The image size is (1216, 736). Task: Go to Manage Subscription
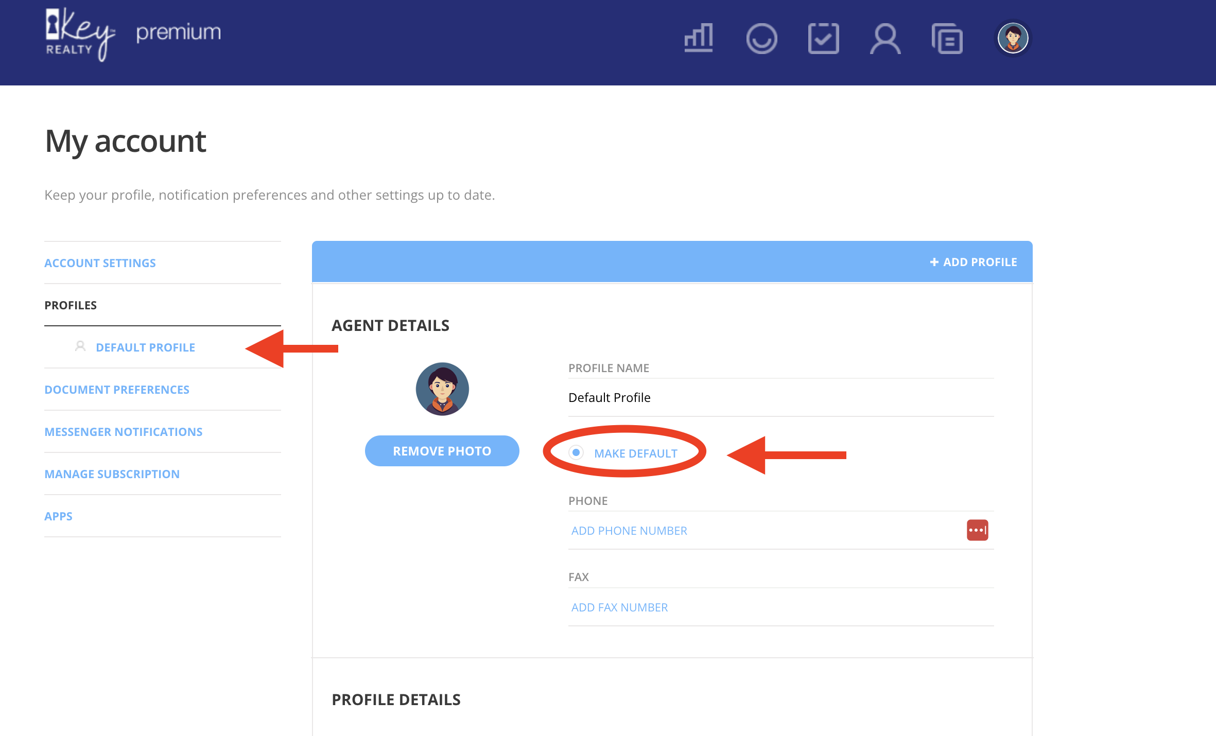(x=112, y=474)
